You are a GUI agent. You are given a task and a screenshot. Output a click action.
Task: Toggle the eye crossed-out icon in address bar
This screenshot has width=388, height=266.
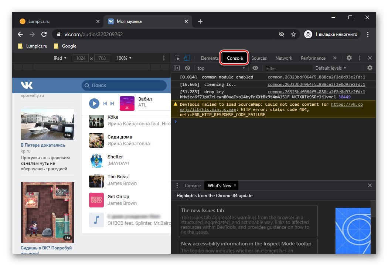[x=282, y=34]
